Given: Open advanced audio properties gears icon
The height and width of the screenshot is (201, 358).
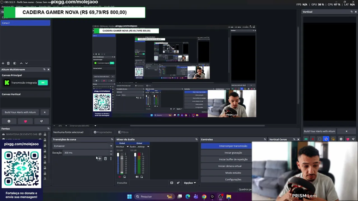Looking at the screenshot, I should 178,183.
